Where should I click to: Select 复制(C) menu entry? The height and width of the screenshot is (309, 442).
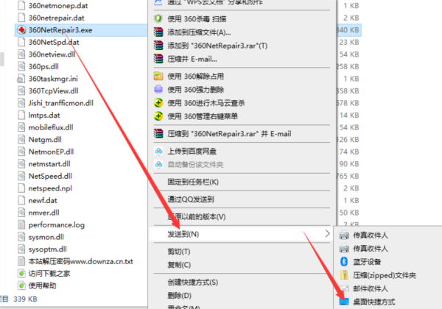point(242,265)
